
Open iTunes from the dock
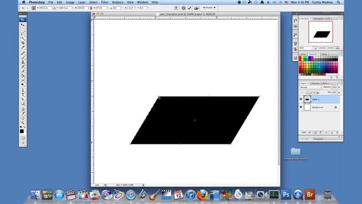coord(191,194)
